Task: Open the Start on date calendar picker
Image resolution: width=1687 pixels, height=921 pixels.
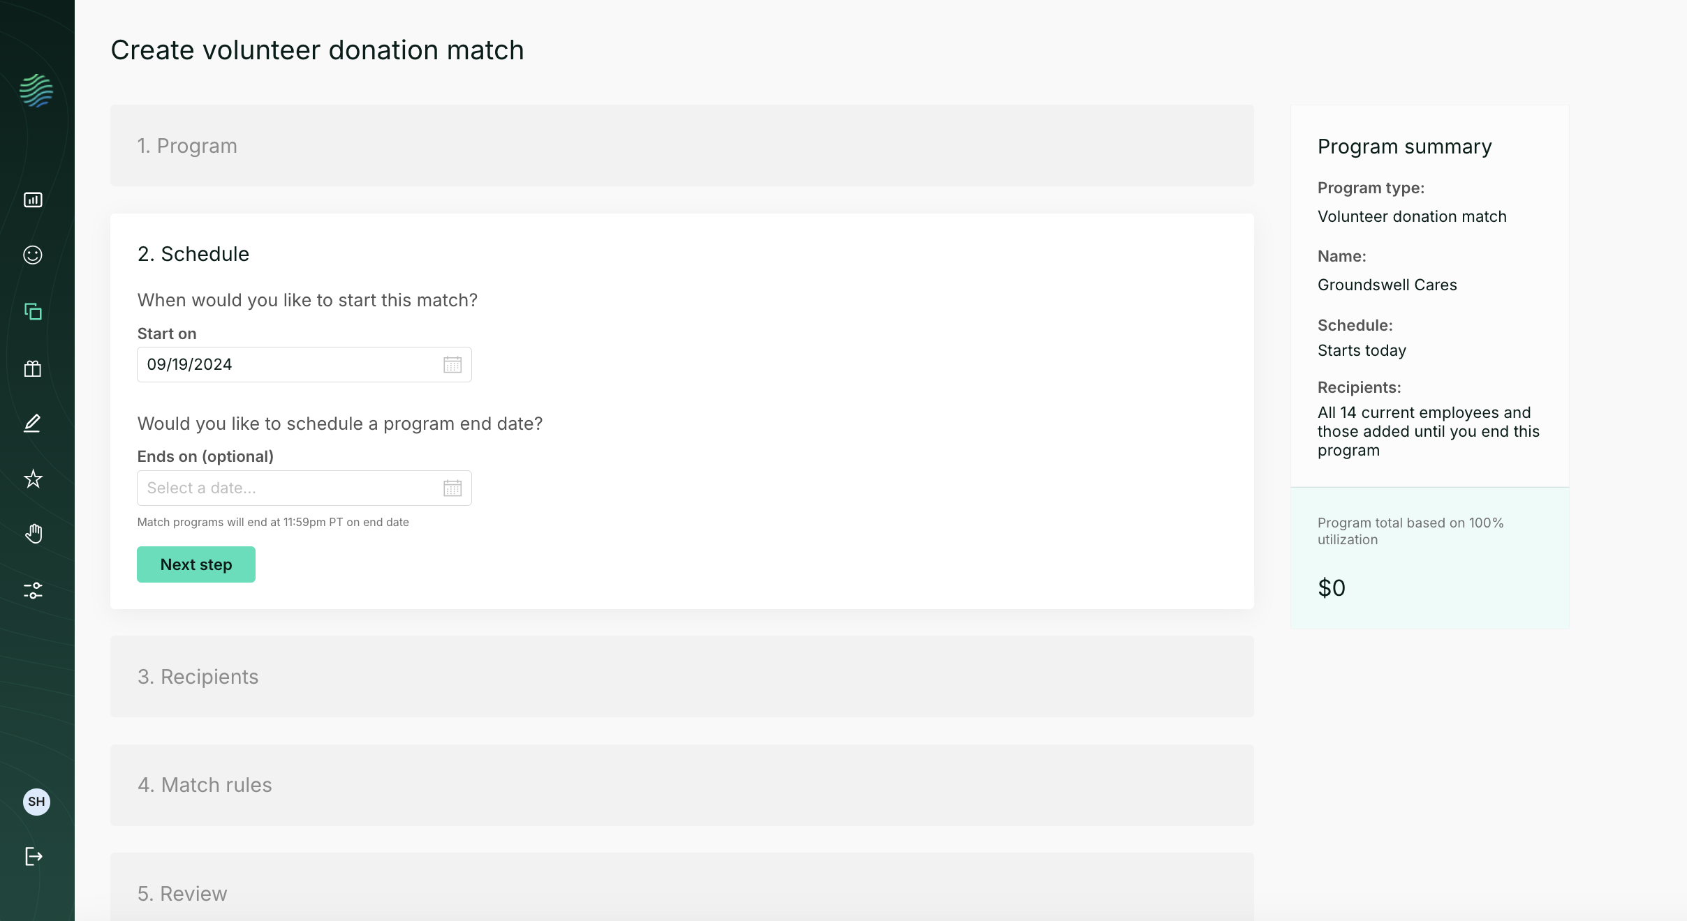Action: click(452, 364)
